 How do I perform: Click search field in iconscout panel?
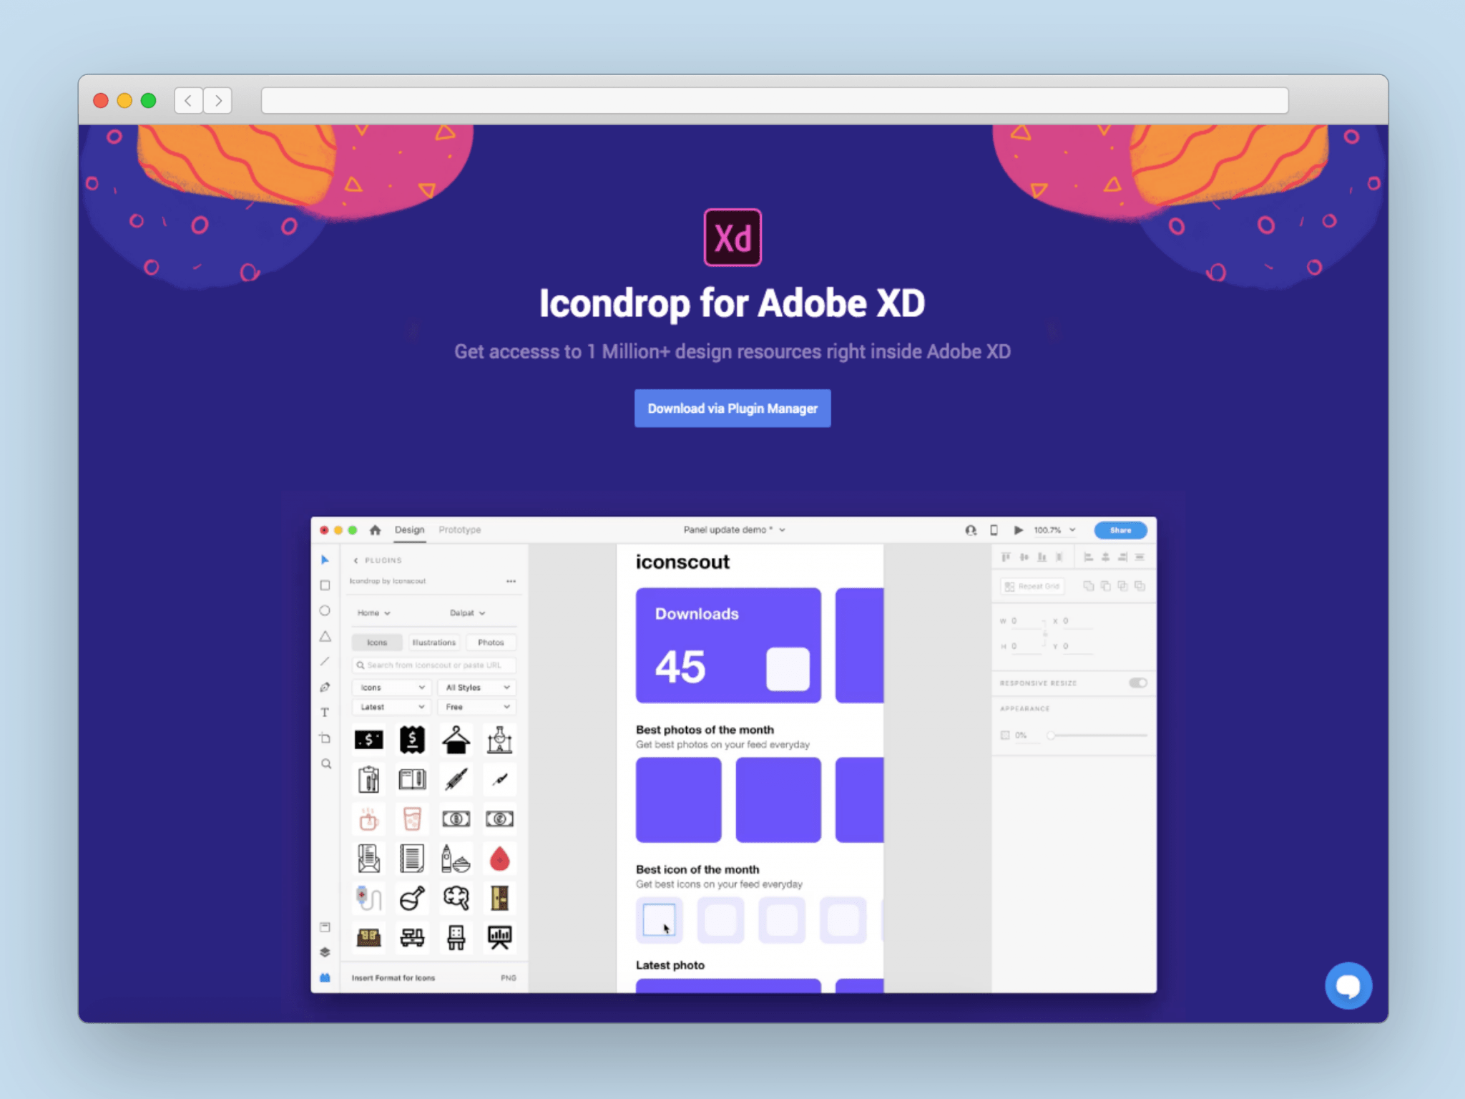coord(435,665)
